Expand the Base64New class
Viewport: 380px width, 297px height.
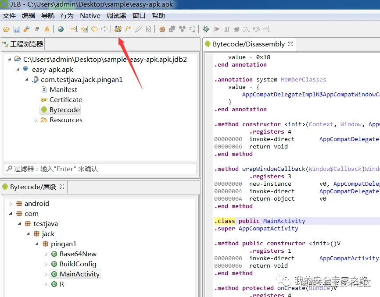tap(46, 254)
